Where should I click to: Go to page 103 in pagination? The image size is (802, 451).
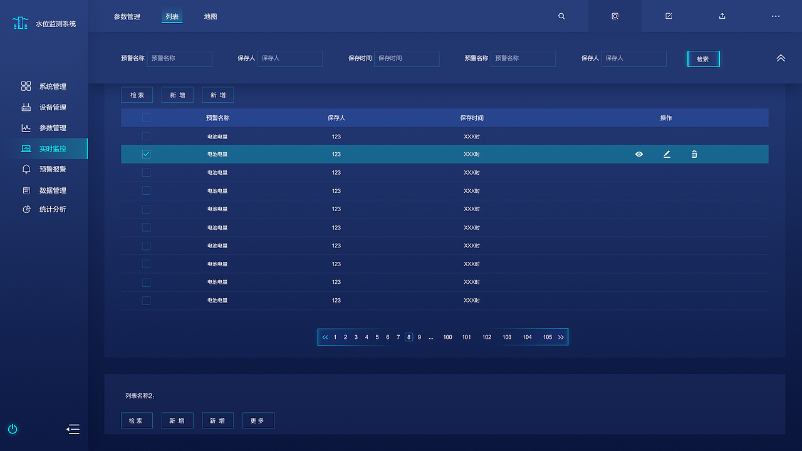tap(507, 337)
